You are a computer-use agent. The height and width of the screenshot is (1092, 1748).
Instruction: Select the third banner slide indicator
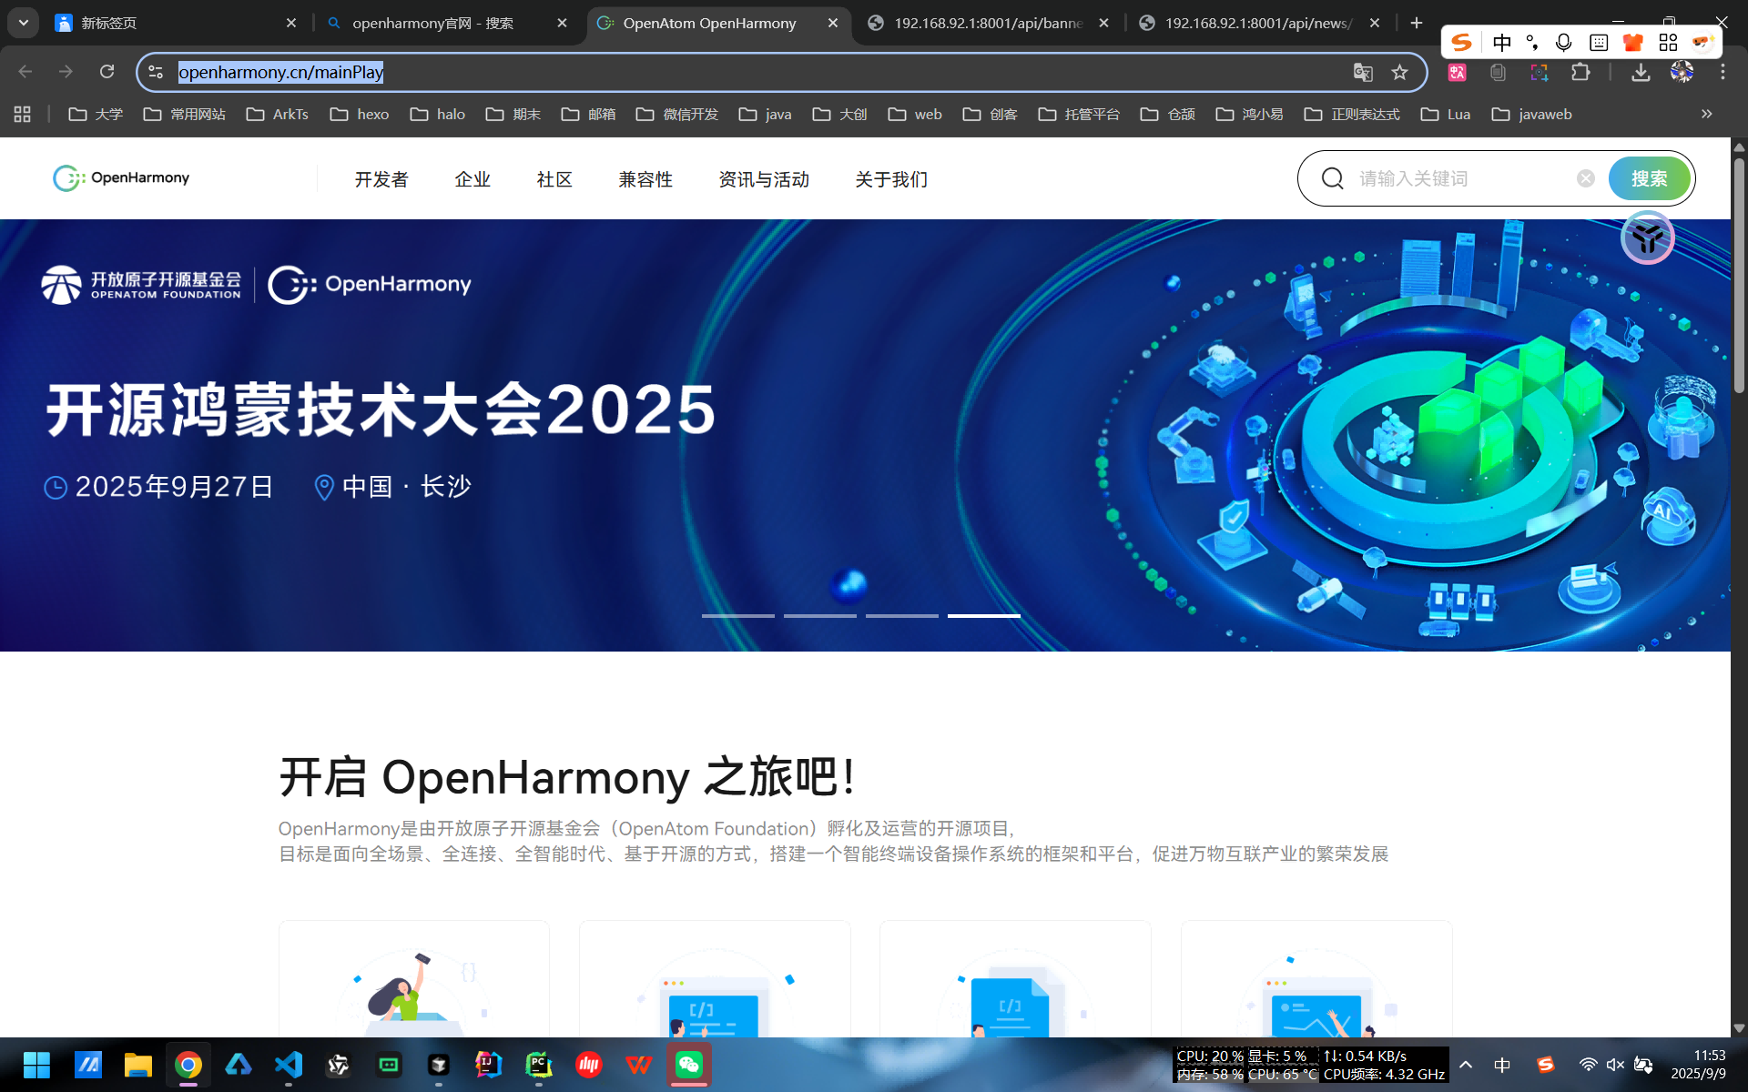(x=901, y=616)
